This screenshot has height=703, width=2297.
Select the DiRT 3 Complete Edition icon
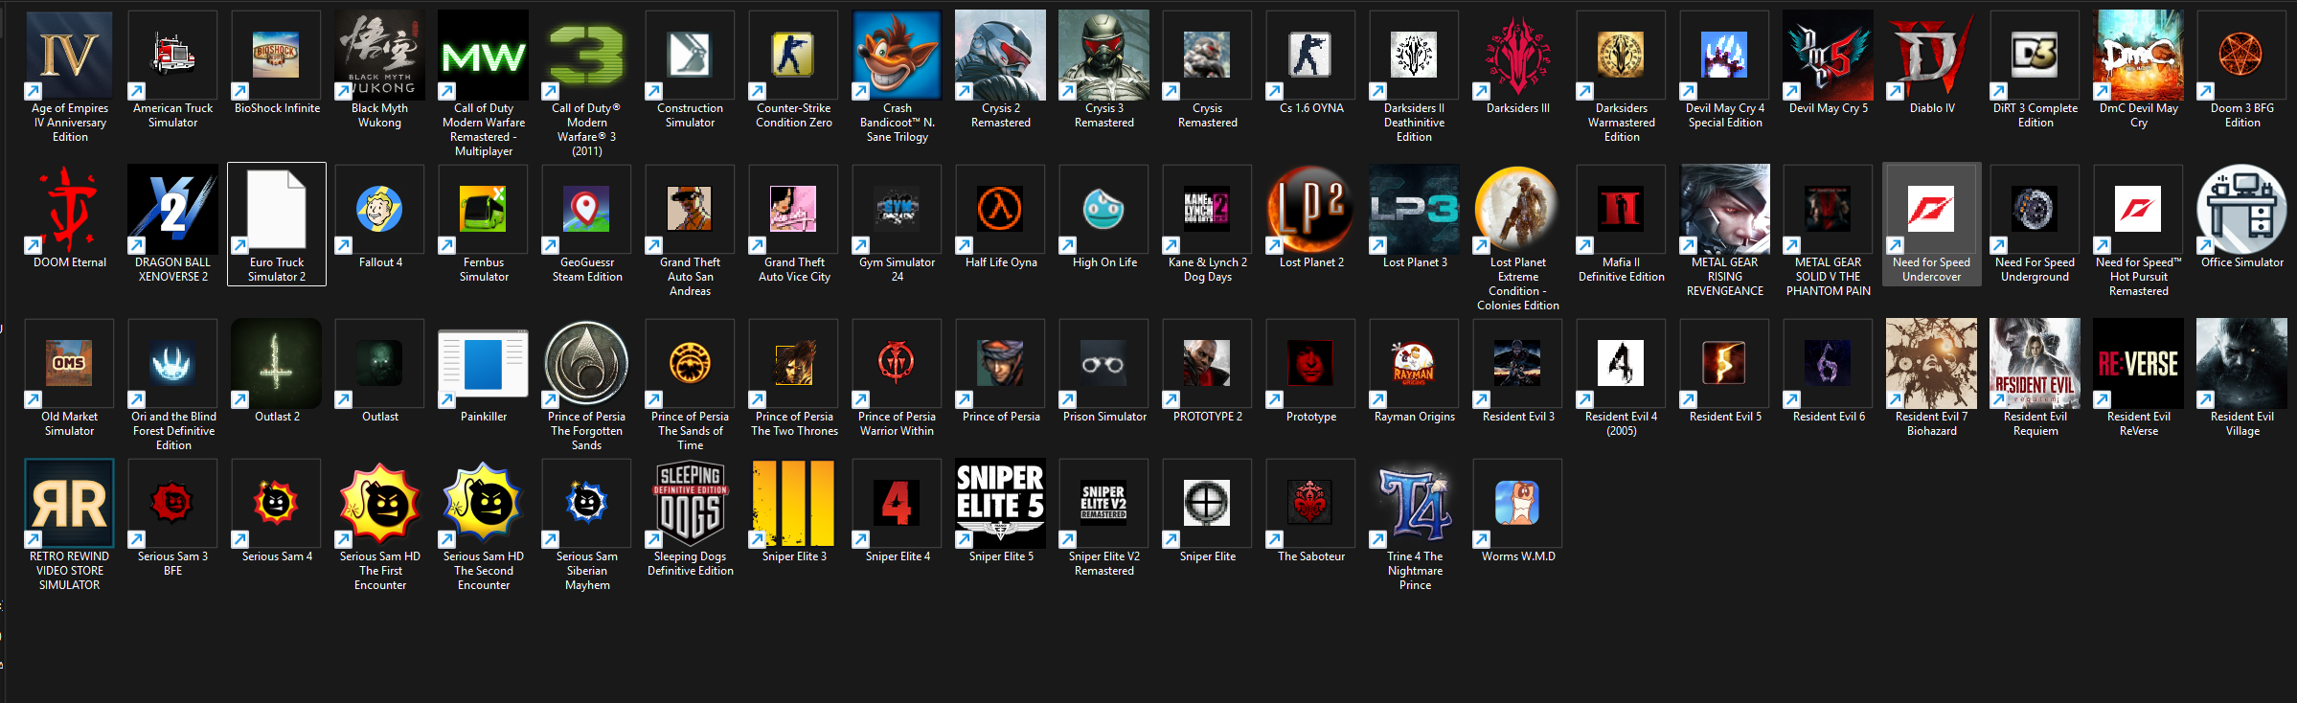(2035, 56)
